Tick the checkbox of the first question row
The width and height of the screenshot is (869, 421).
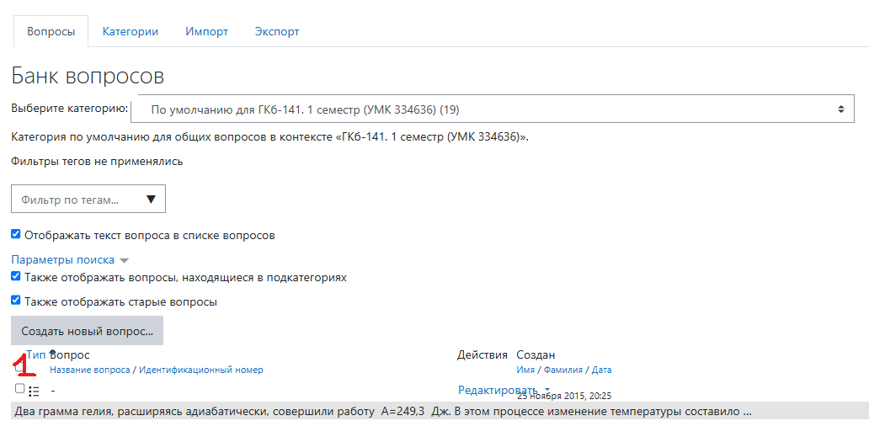click(19, 388)
